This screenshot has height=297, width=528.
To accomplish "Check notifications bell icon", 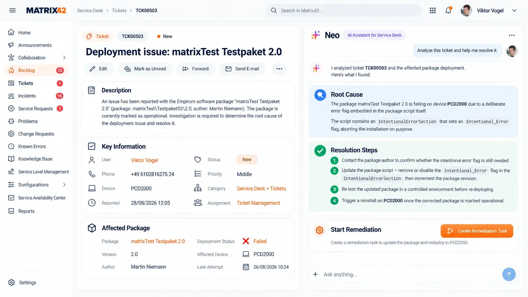I will [448, 10].
